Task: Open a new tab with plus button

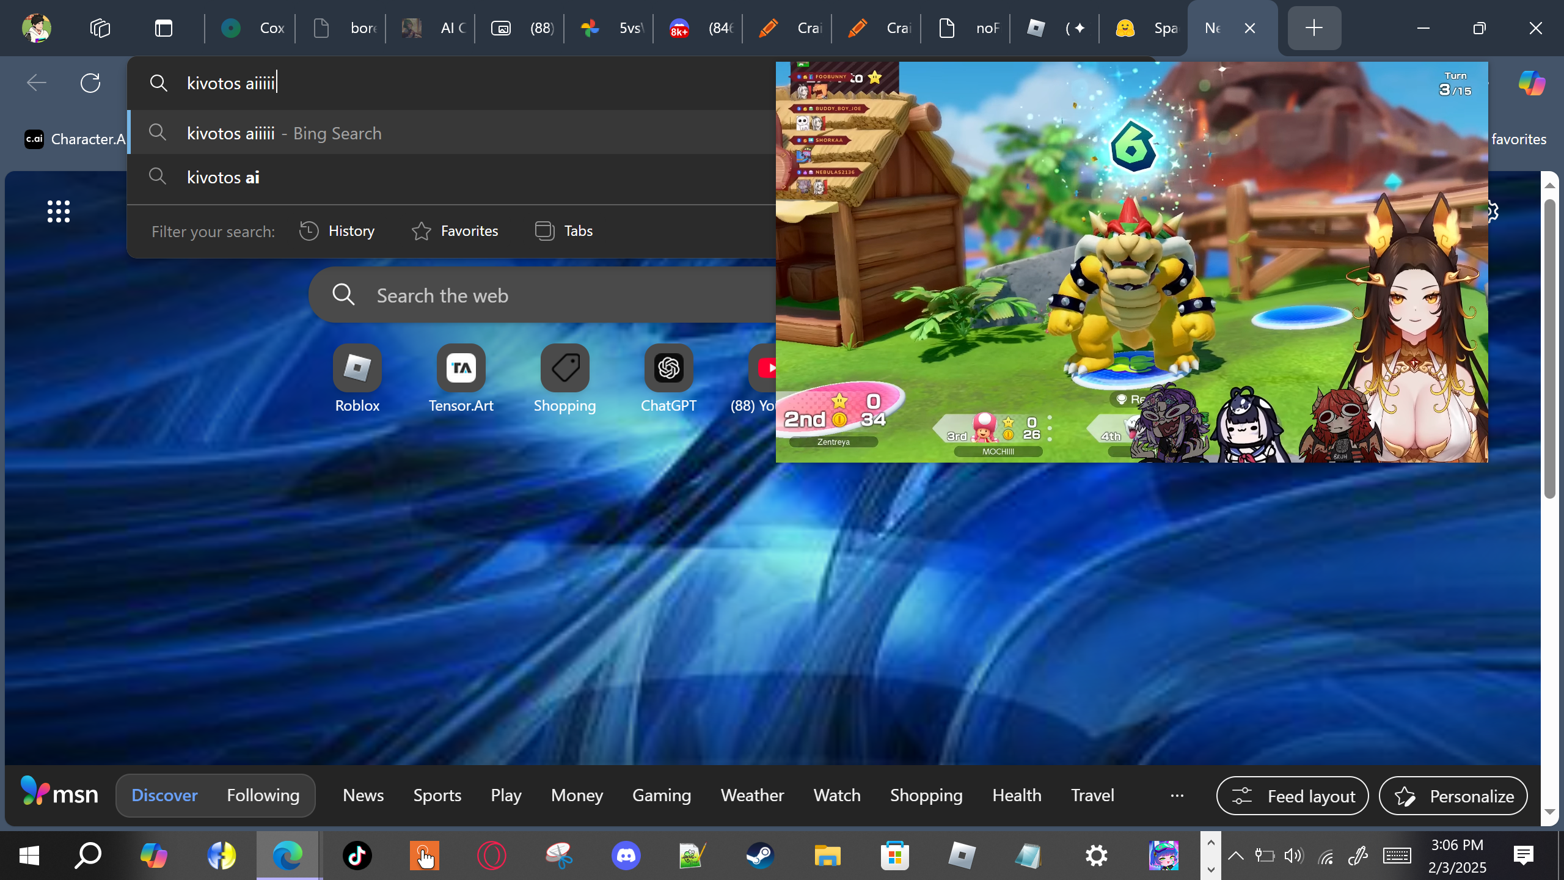Action: tap(1314, 28)
